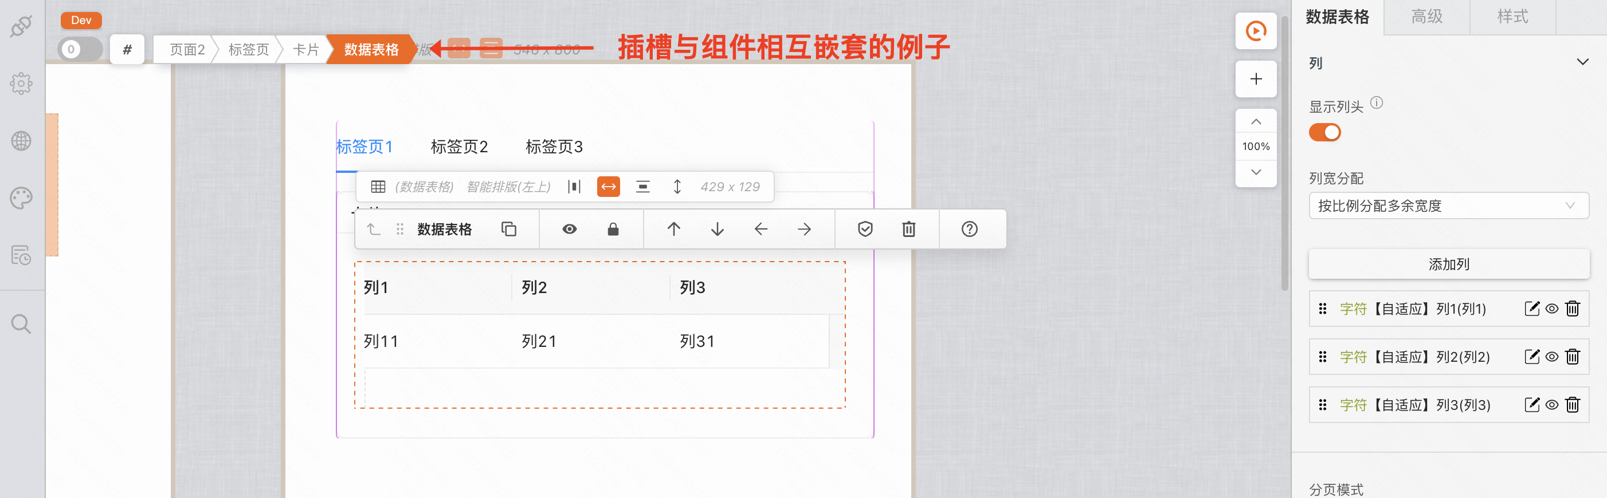Screen dimensions: 1607x498
Task: Delete component with toolbar trash icon
Action: pos(909,230)
